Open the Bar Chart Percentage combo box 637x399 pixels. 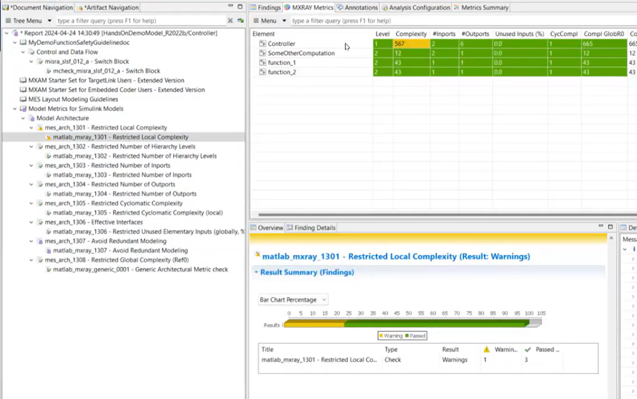(x=293, y=299)
